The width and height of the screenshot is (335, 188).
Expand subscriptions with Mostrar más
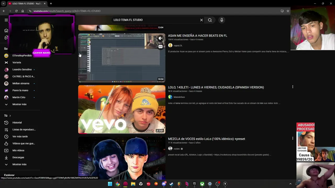pyautogui.click(x=20, y=104)
